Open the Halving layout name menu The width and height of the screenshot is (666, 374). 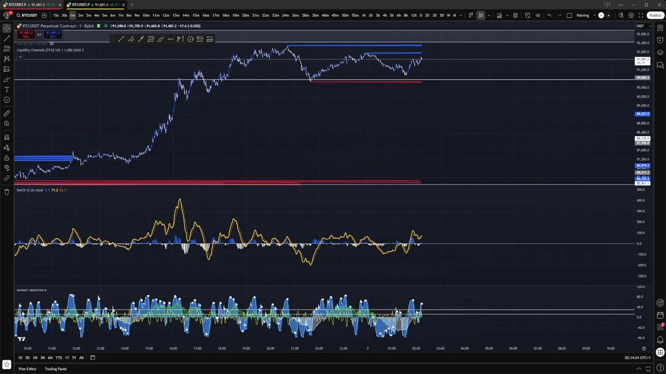(586, 16)
